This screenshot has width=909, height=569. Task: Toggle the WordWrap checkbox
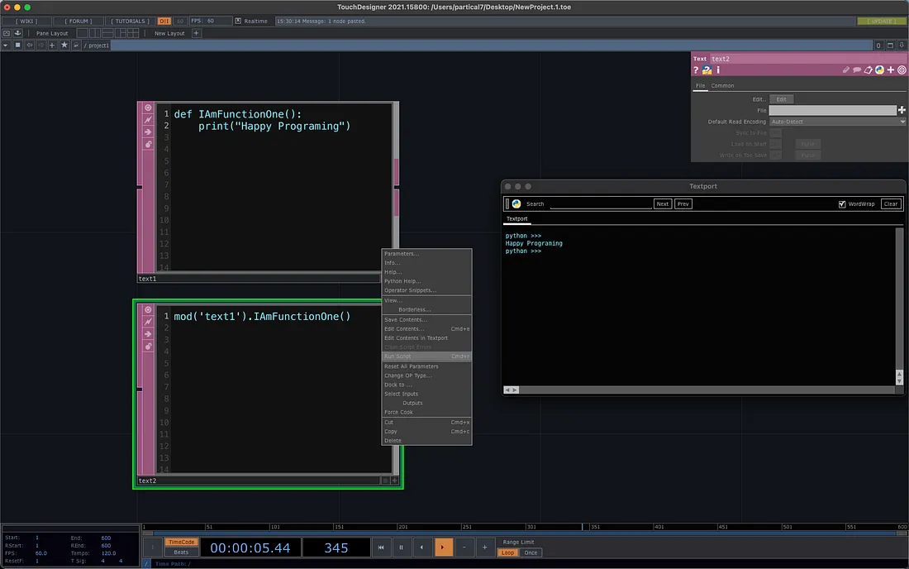(842, 203)
